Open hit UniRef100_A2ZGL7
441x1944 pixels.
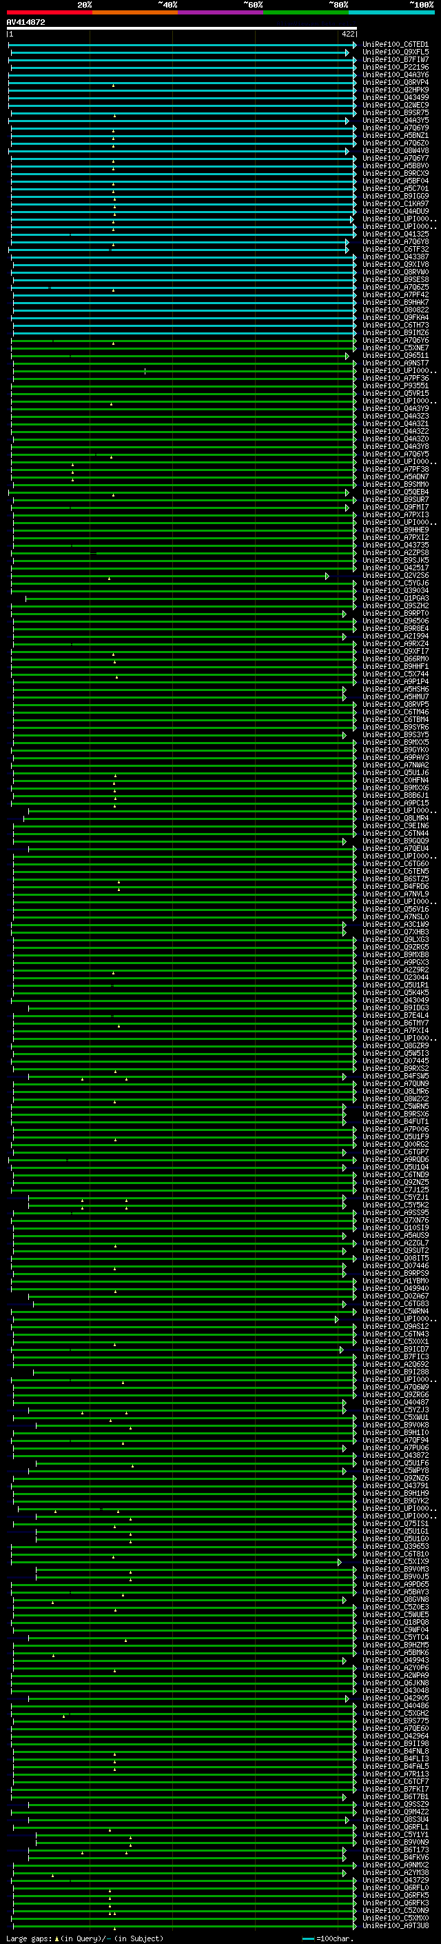(x=395, y=1242)
